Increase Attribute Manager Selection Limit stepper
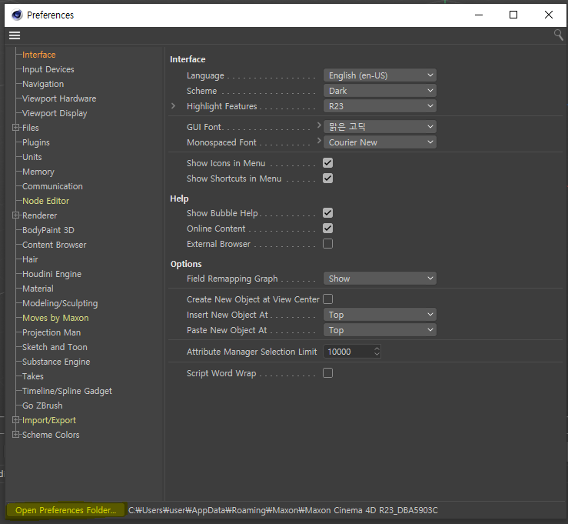The width and height of the screenshot is (568, 524). click(x=377, y=349)
